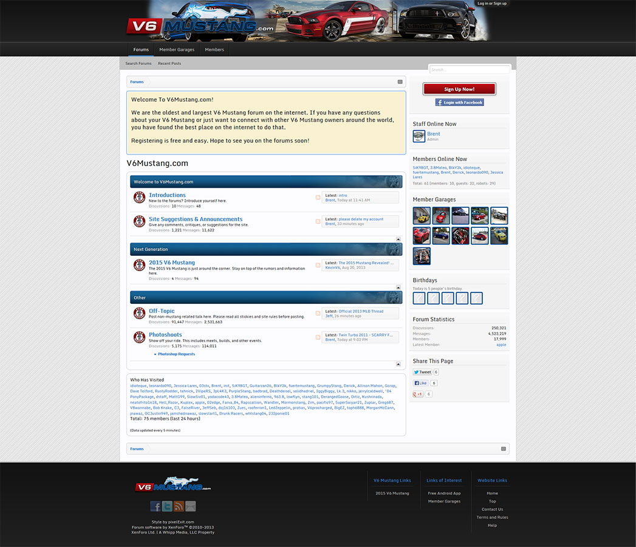Open latest thread 'please delete my account'
The width and height of the screenshot is (636, 547).
pos(361,219)
